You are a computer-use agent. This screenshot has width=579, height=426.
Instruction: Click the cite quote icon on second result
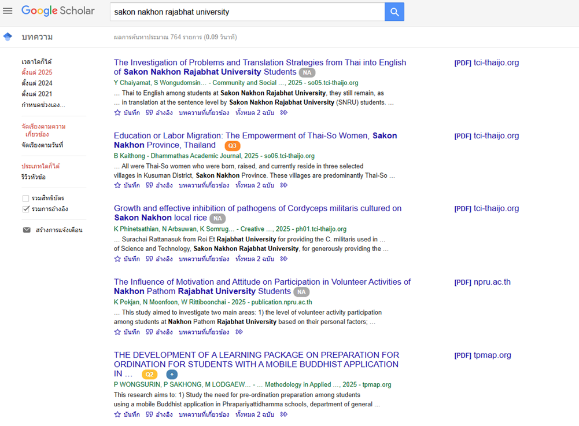[x=149, y=186]
